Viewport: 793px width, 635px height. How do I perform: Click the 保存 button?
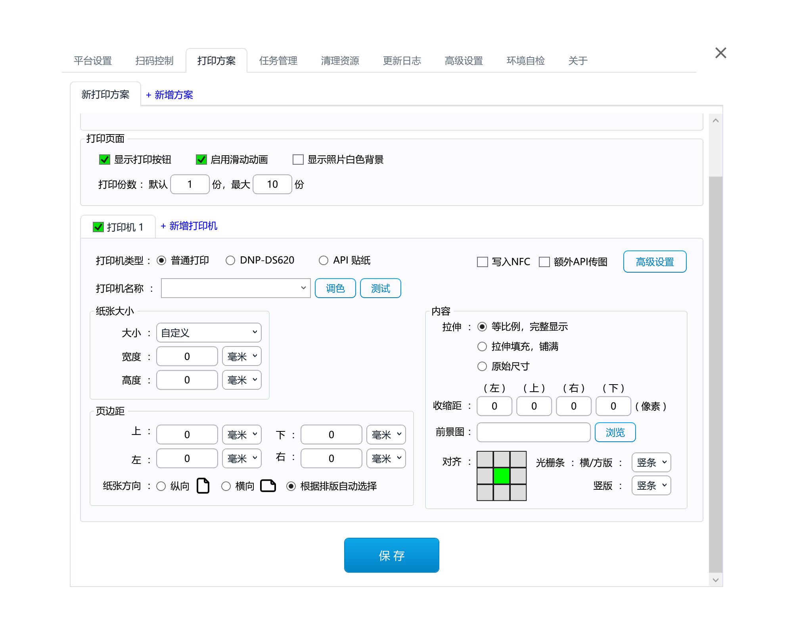(392, 555)
